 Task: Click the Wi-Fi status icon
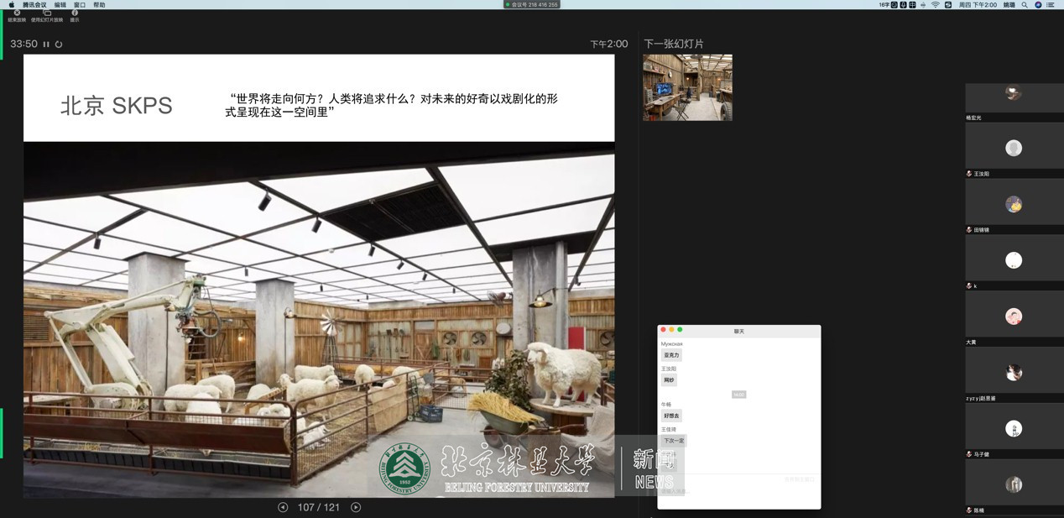[x=935, y=5]
